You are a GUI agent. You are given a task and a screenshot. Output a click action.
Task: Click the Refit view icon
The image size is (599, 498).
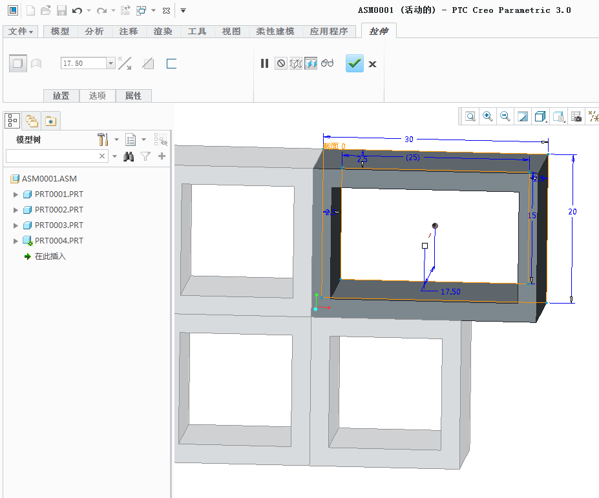(x=470, y=116)
